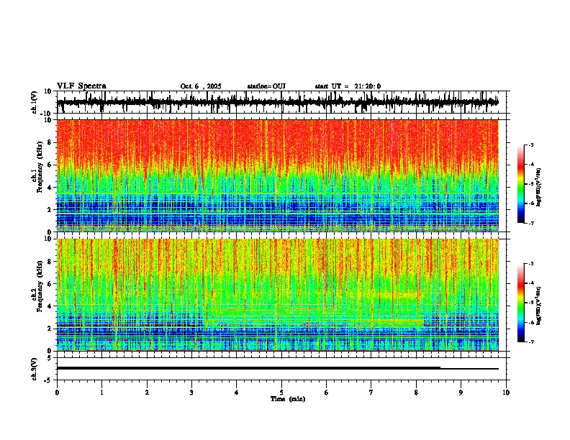Click time-axis tick label "3"
Screen dimensions: 570x440
tap(191, 393)
